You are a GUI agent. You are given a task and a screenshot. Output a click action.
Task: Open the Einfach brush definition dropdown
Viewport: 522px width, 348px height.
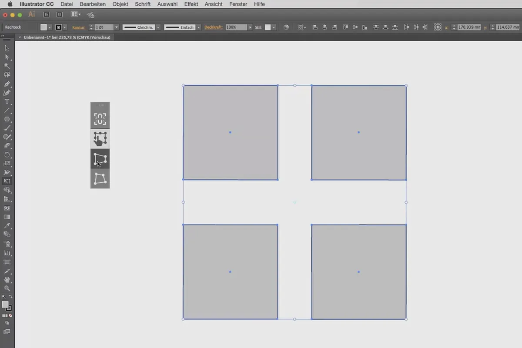click(x=199, y=27)
